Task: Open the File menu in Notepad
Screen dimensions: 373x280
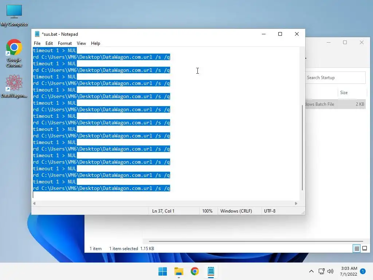Action: [x=37, y=43]
